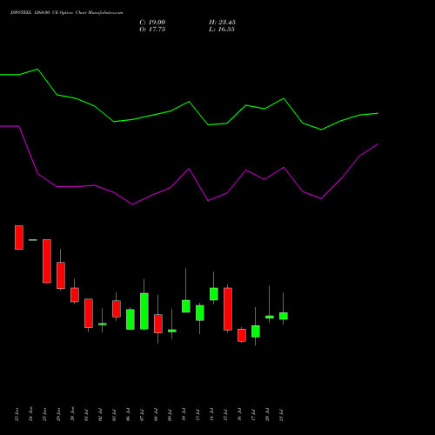Click the 09 Jul date label
435x435 pixels.
(x=170, y=415)
